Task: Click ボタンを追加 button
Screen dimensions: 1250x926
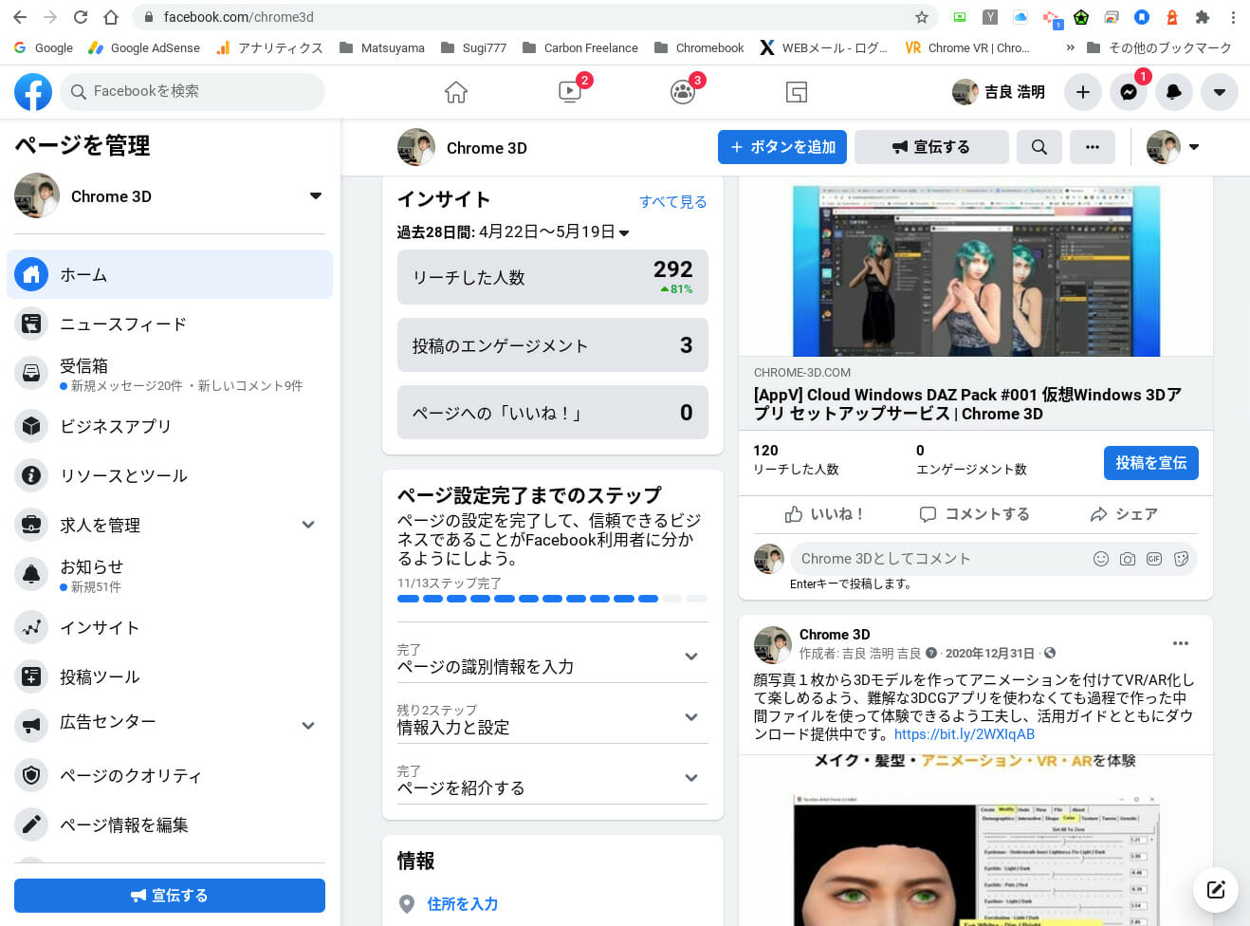Action: pyautogui.click(x=782, y=147)
